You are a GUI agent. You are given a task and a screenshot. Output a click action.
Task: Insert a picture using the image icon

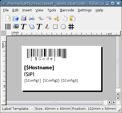pyautogui.click(x=16, y=26)
